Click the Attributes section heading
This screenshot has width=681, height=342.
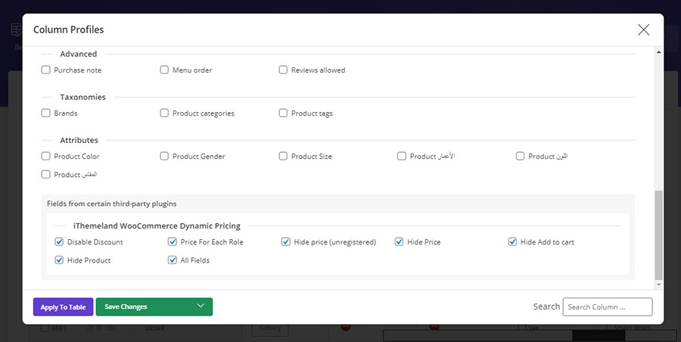[x=79, y=140]
